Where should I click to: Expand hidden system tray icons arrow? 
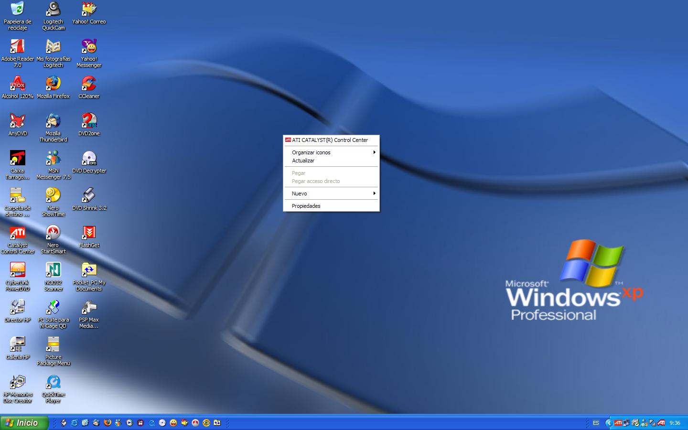point(608,423)
